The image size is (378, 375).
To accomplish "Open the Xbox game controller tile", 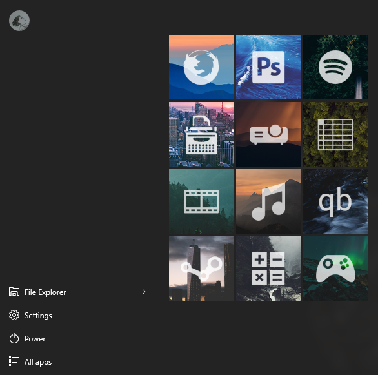I will [x=335, y=269].
